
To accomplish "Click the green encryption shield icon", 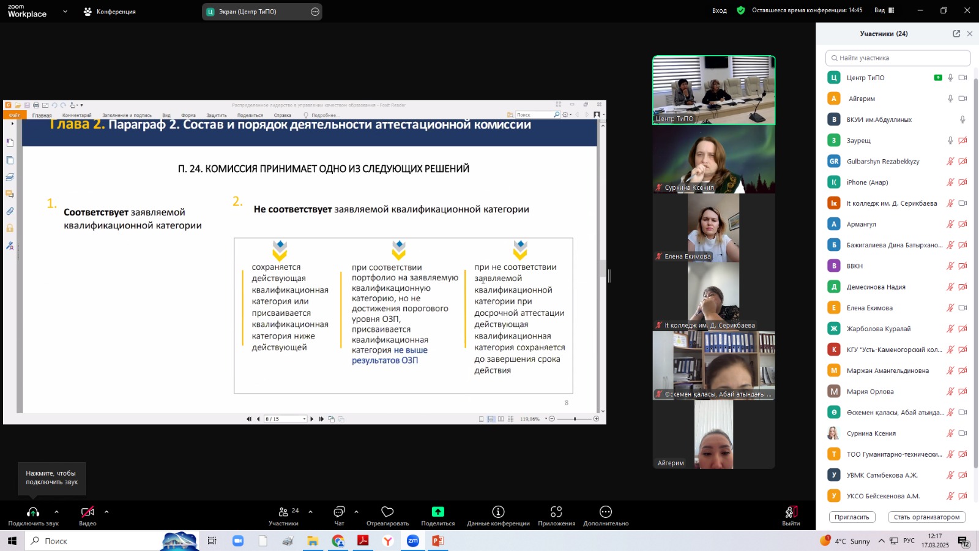I will point(741,10).
